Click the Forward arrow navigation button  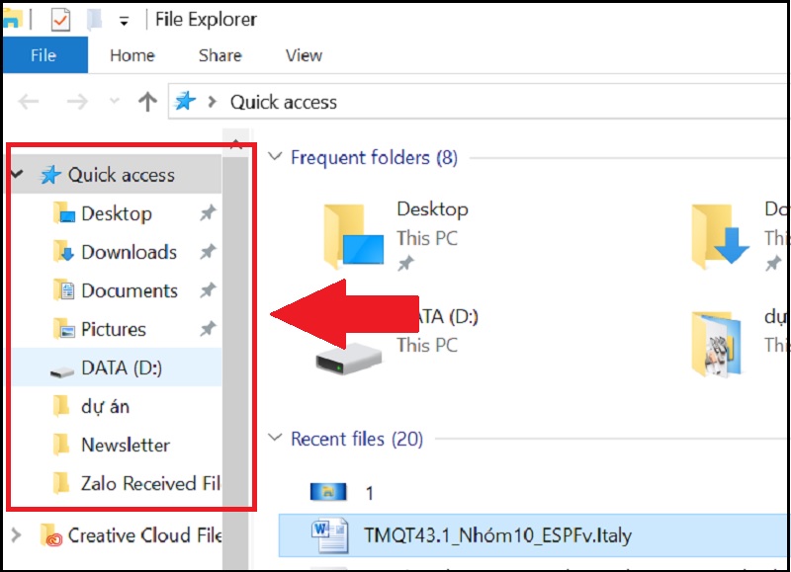77,102
